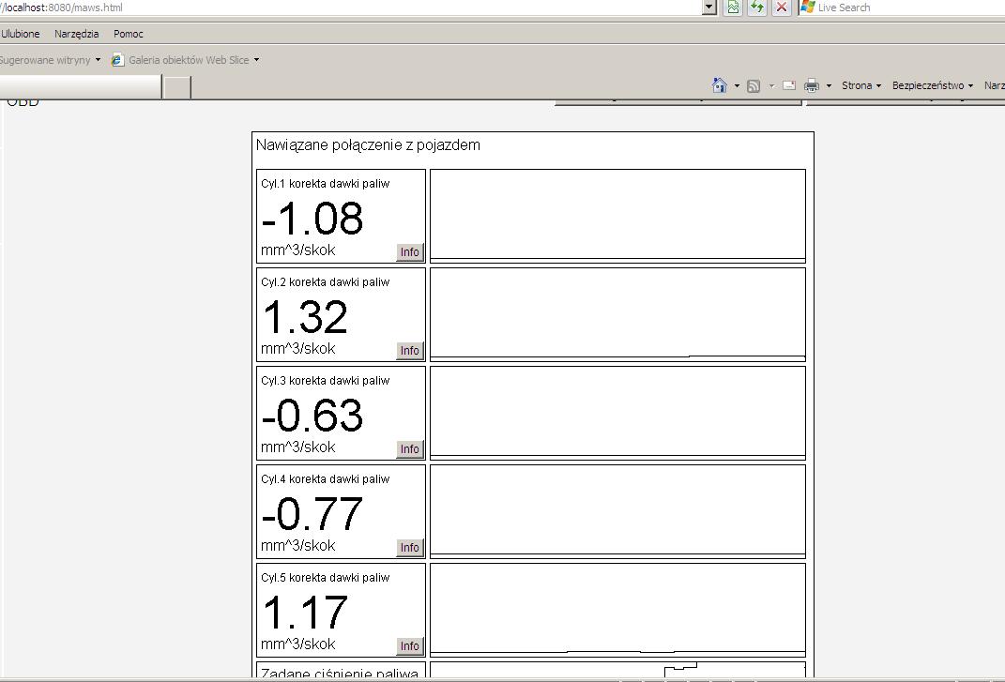This screenshot has width=1005, height=682.
Task: Click the Refresh page icon
Action: [x=757, y=8]
